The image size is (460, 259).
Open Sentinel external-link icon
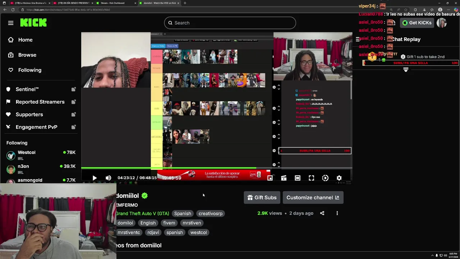point(73,89)
